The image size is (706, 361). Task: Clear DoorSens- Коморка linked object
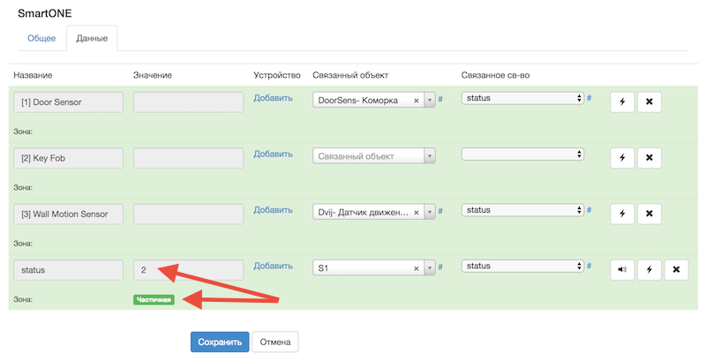click(417, 101)
